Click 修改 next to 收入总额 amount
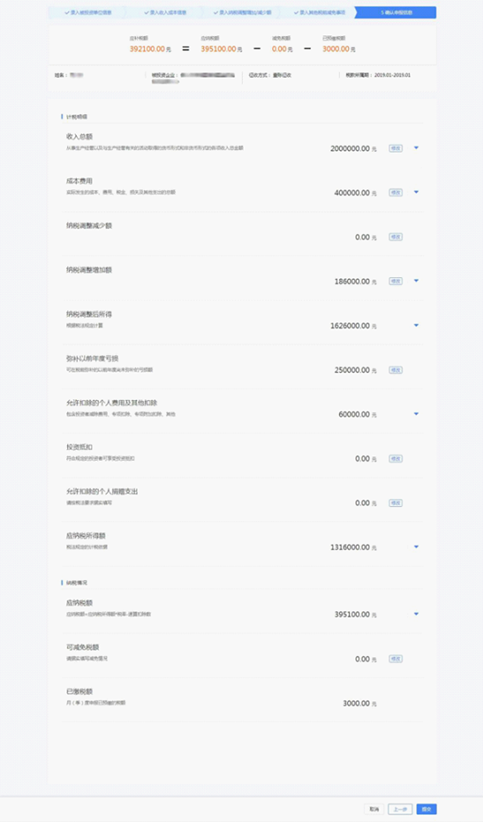Screen dimensions: 483x822 click(x=396, y=148)
